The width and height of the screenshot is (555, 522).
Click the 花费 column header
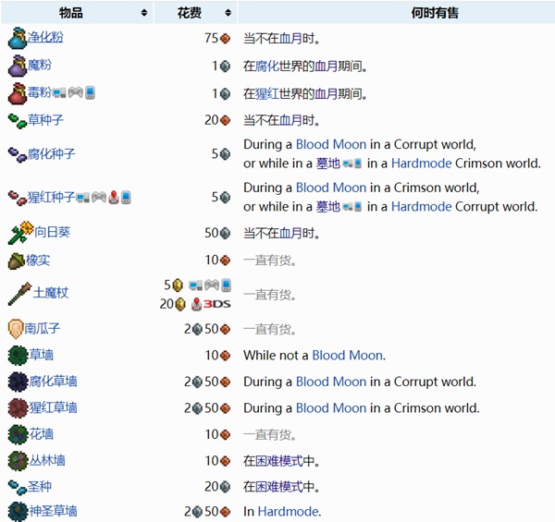[x=196, y=13]
